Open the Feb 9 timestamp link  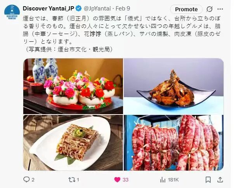[123, 9]
